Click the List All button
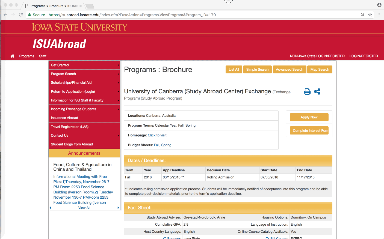Image resolution: width=384 pixels, height=239 pixels. [234, 70]
